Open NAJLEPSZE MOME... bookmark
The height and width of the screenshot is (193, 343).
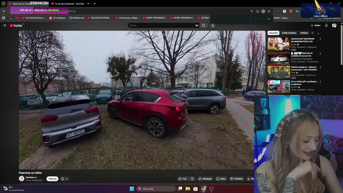(99, 18)
